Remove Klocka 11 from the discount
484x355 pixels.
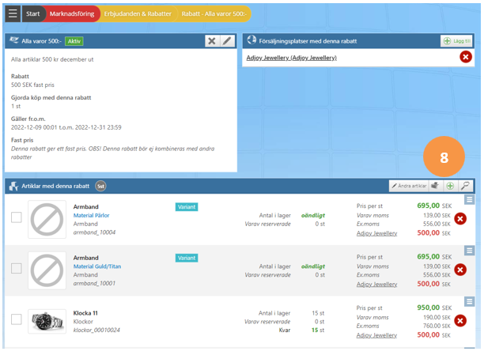460,321
